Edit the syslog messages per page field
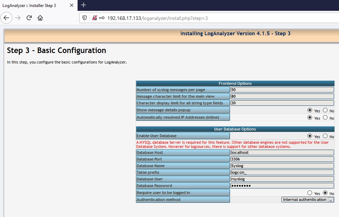Screen dimensions: 339x217 click(282, 90)
